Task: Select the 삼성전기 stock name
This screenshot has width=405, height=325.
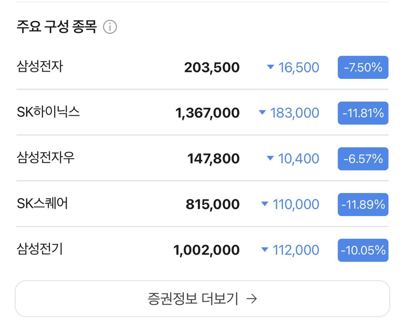Action: (x=40, y=249)
